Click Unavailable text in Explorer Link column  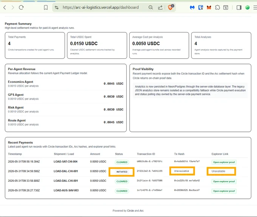pos(218,171)
